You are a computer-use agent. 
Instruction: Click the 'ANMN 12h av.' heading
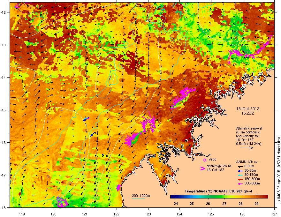(x=247, y=162)
